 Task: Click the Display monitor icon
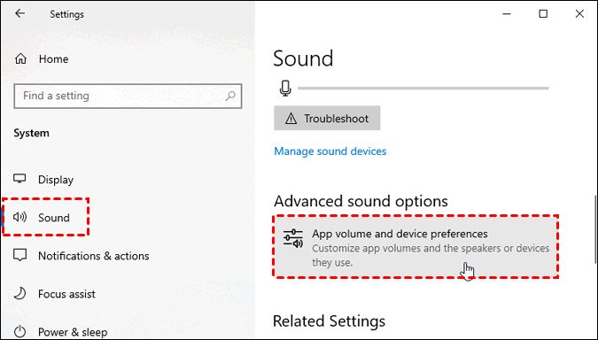pyautogui.click(x=19, y=179)
